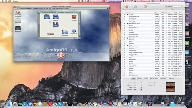Open App Store from the Dock
This screenshot has height=108, width=192.
coord(30,104)
